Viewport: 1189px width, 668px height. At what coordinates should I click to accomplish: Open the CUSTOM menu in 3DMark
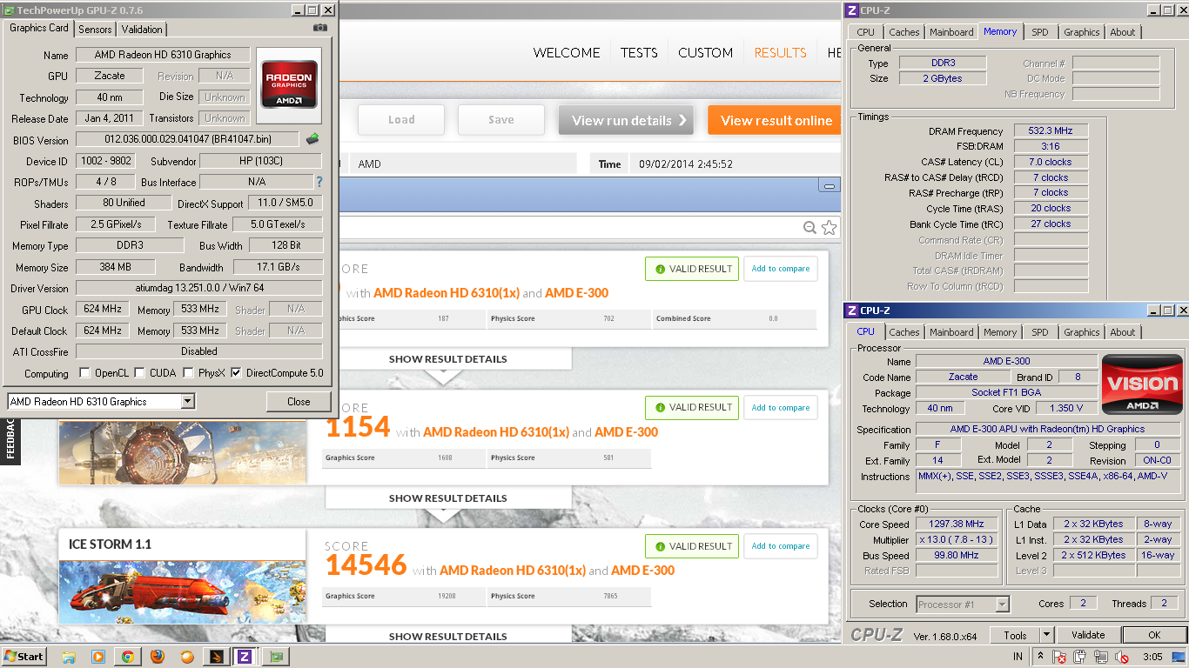click(705, 53)
